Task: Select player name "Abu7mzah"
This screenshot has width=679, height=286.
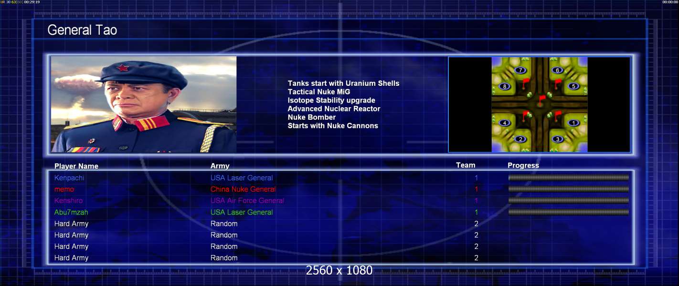Action: tap(71, 212)
